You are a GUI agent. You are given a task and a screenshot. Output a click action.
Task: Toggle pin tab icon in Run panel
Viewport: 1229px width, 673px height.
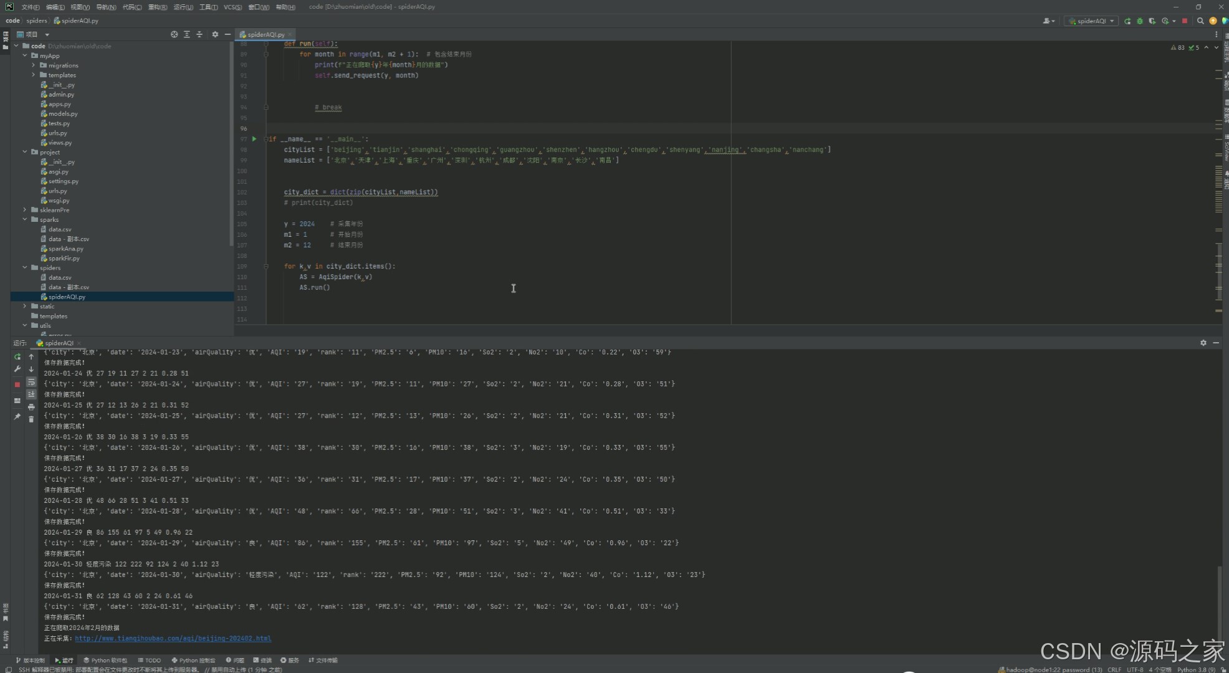(x=17, y=416)
